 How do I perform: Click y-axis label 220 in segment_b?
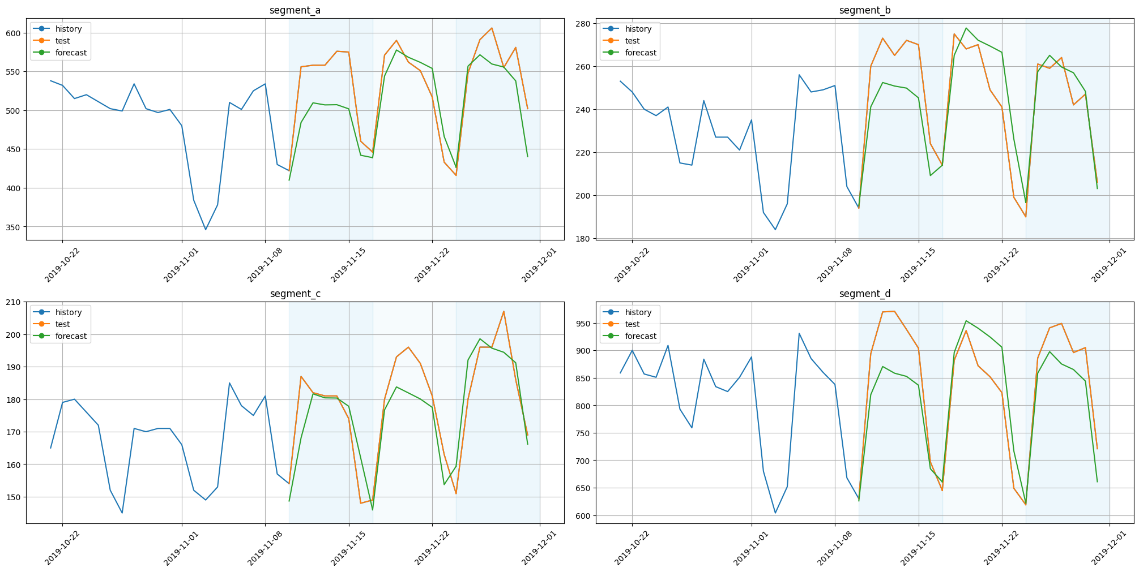click(x=583, y=152)
